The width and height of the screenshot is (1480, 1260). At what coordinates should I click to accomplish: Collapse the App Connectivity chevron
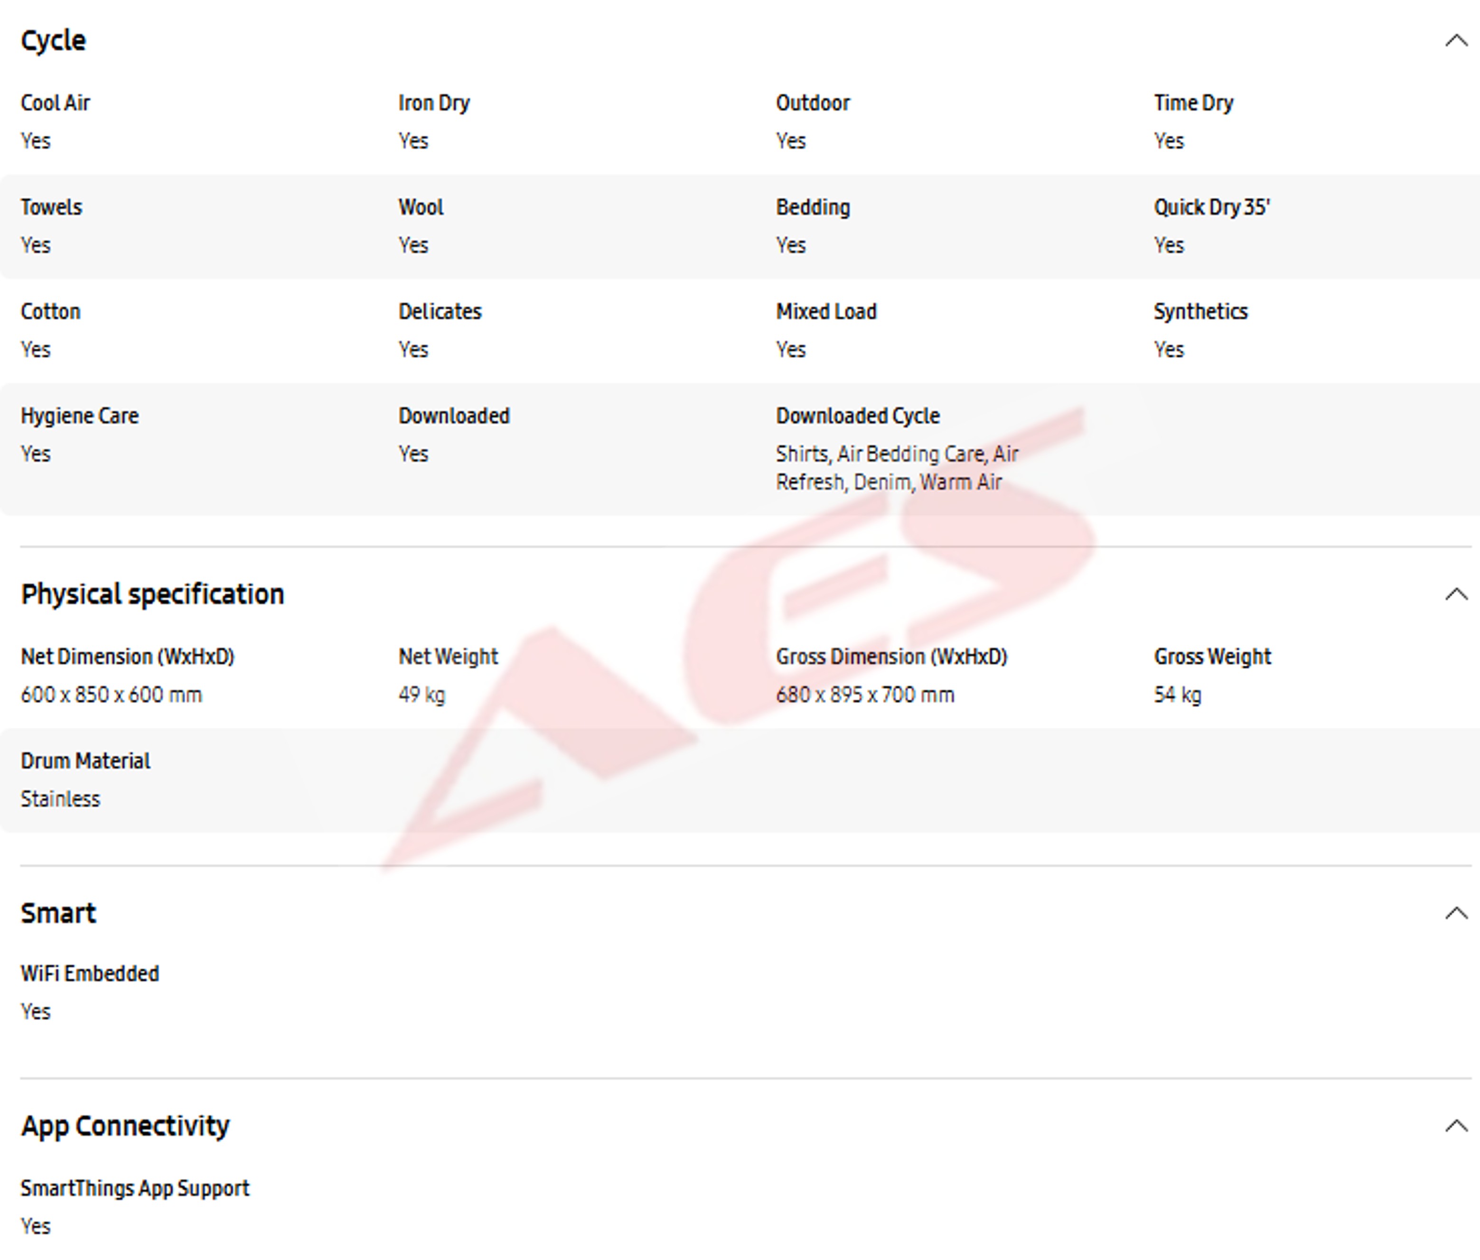point(1456,1126)
